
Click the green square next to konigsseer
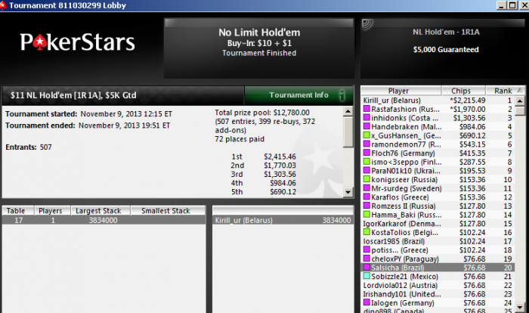tap(367, 179)
